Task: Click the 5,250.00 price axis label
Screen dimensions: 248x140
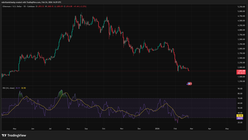Action: (241, 7)
